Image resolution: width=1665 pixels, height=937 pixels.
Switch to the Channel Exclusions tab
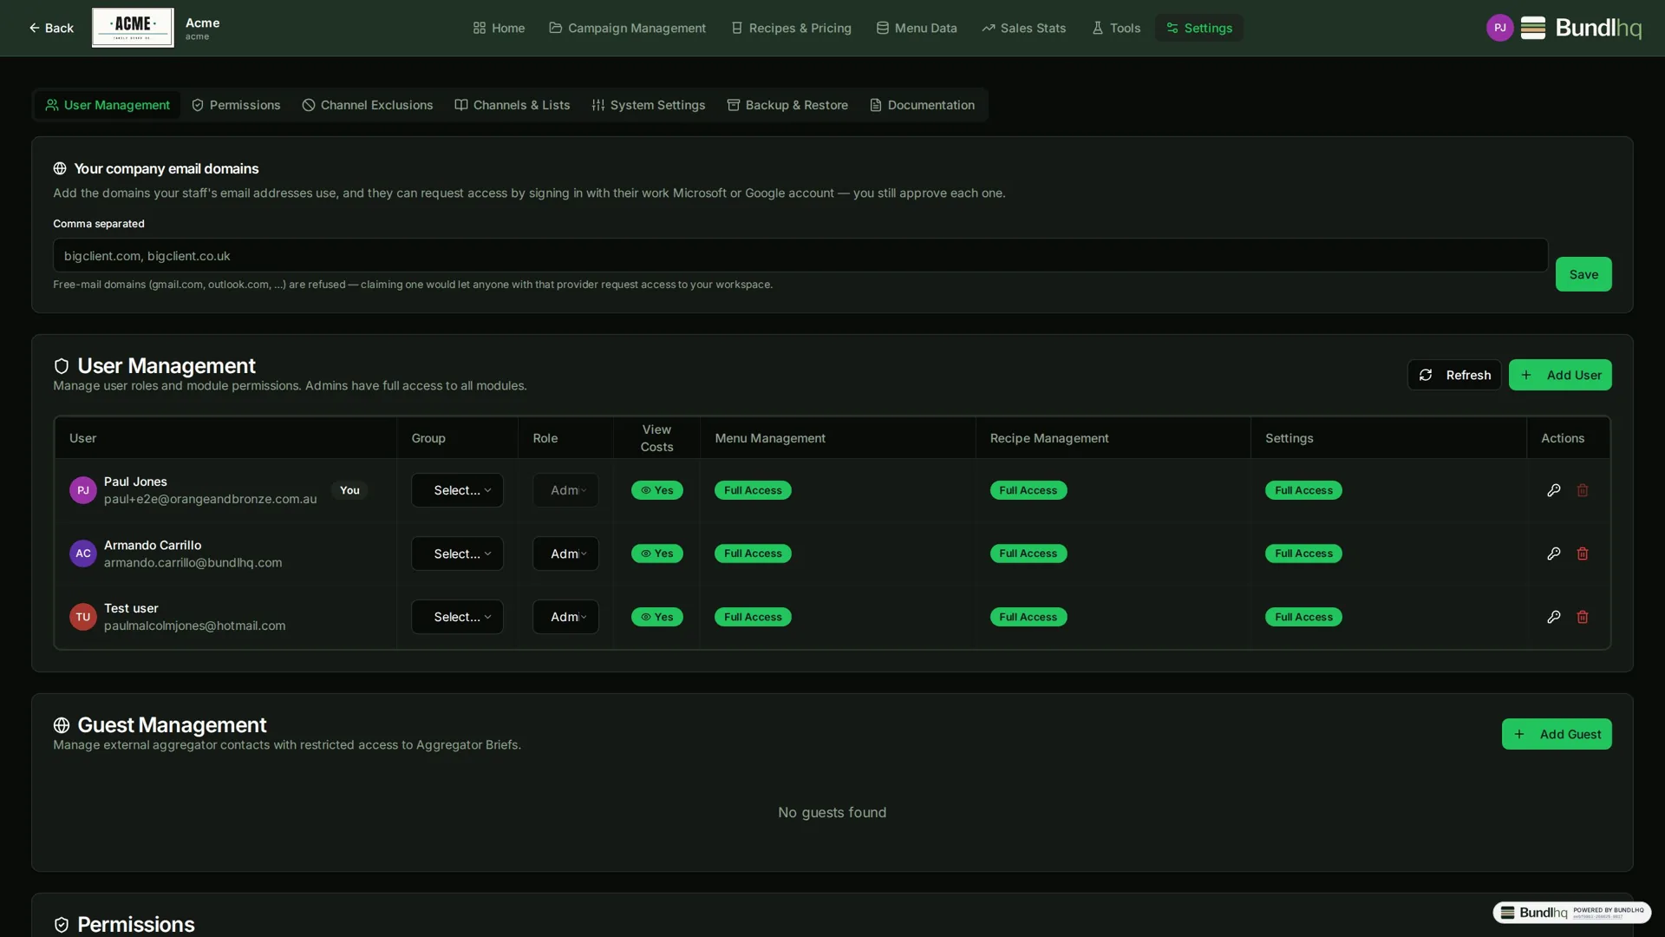[x=368, y=105]
